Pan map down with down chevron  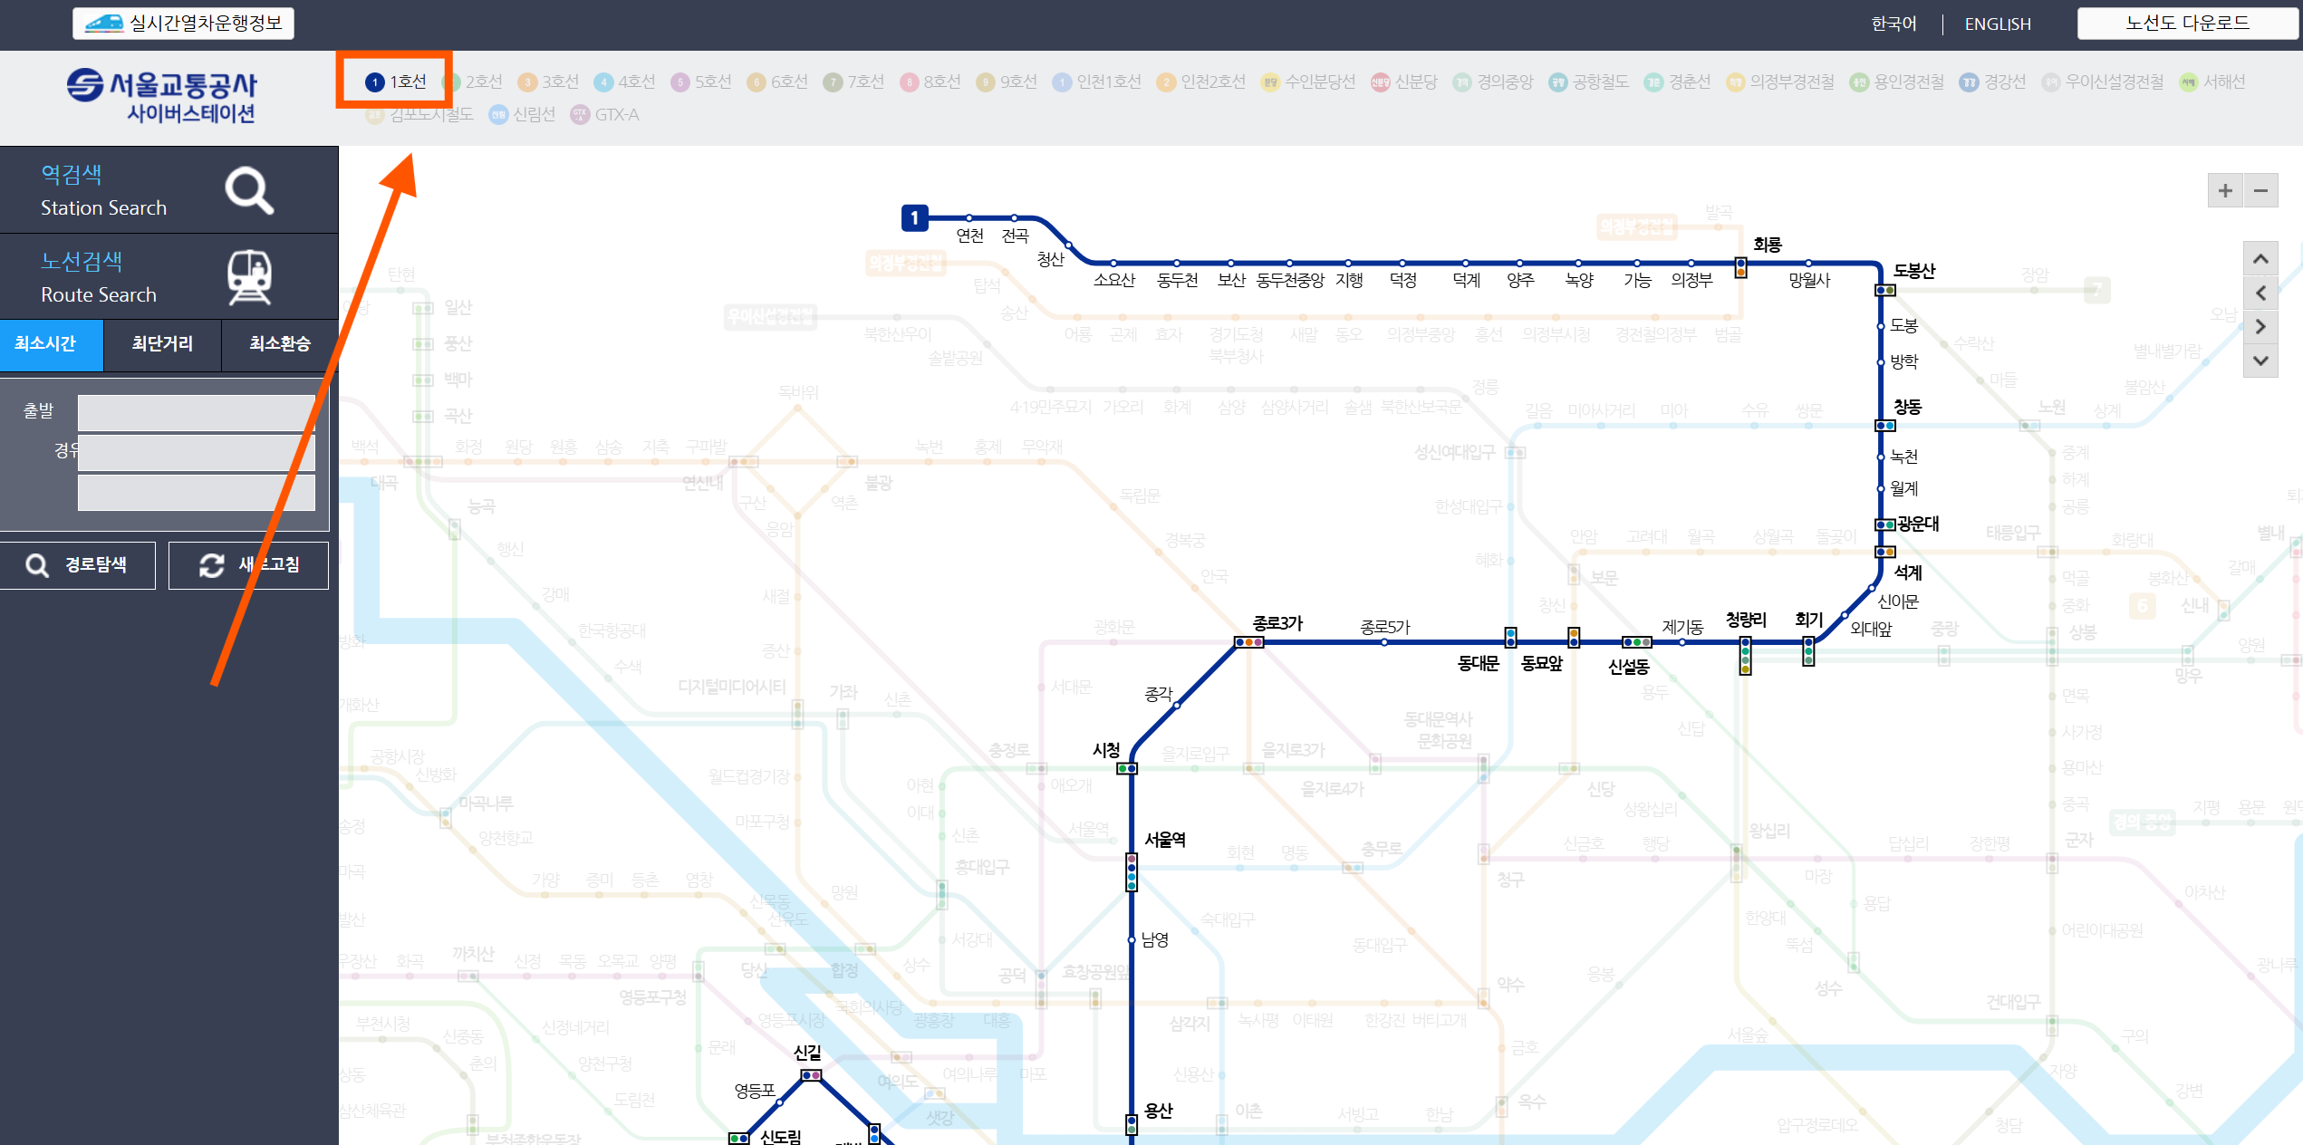[x=2261, y=361]
